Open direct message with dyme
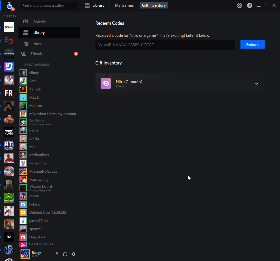Viewport: 280px width, 261px height. (49, 130)
